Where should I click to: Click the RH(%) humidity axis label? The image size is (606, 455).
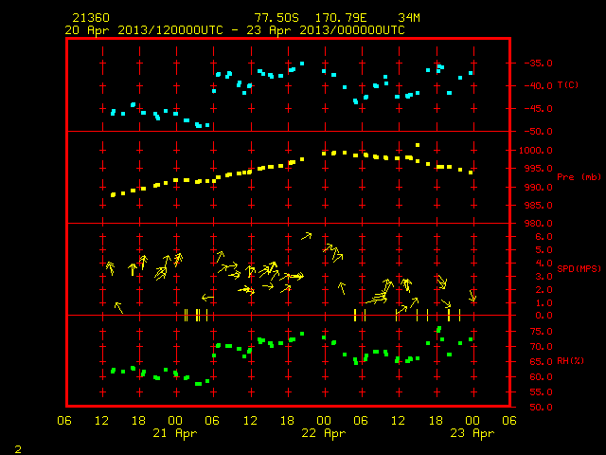pyautogui.click(x=570, y=361)
